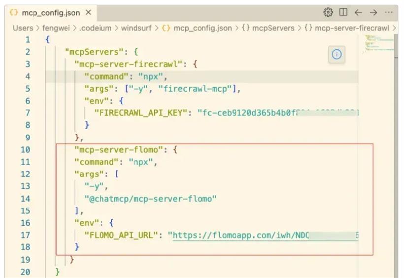The width and height of the screenshot is (404, 278).
Task: Click the "mcpServers" key text
Action: [94, 52]
